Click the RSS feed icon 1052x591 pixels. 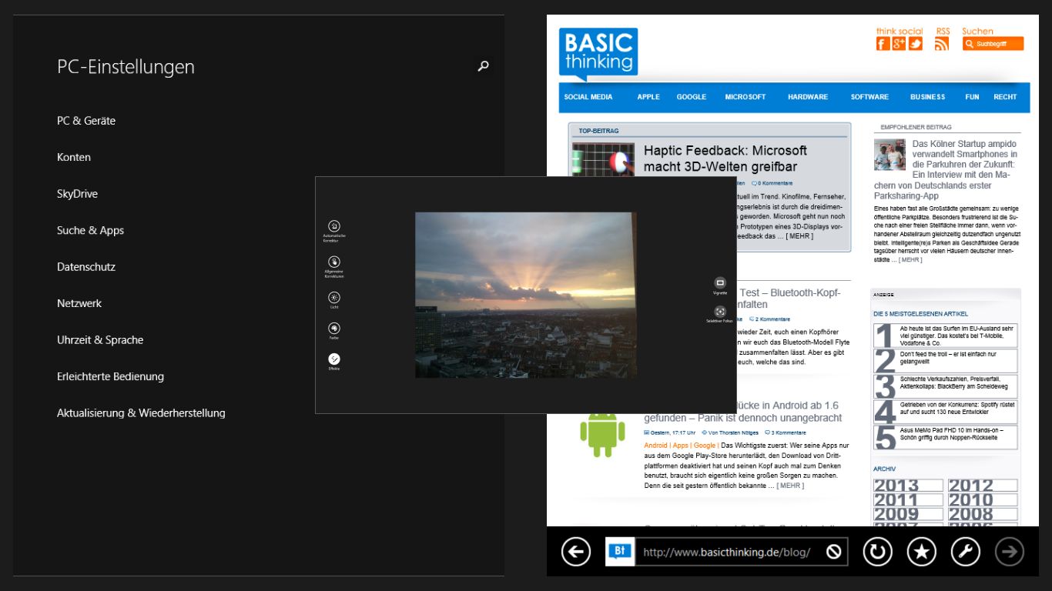(942, 44)
